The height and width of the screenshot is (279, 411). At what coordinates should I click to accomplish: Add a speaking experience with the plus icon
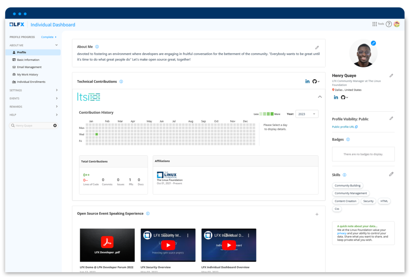[x=317, y=214]
